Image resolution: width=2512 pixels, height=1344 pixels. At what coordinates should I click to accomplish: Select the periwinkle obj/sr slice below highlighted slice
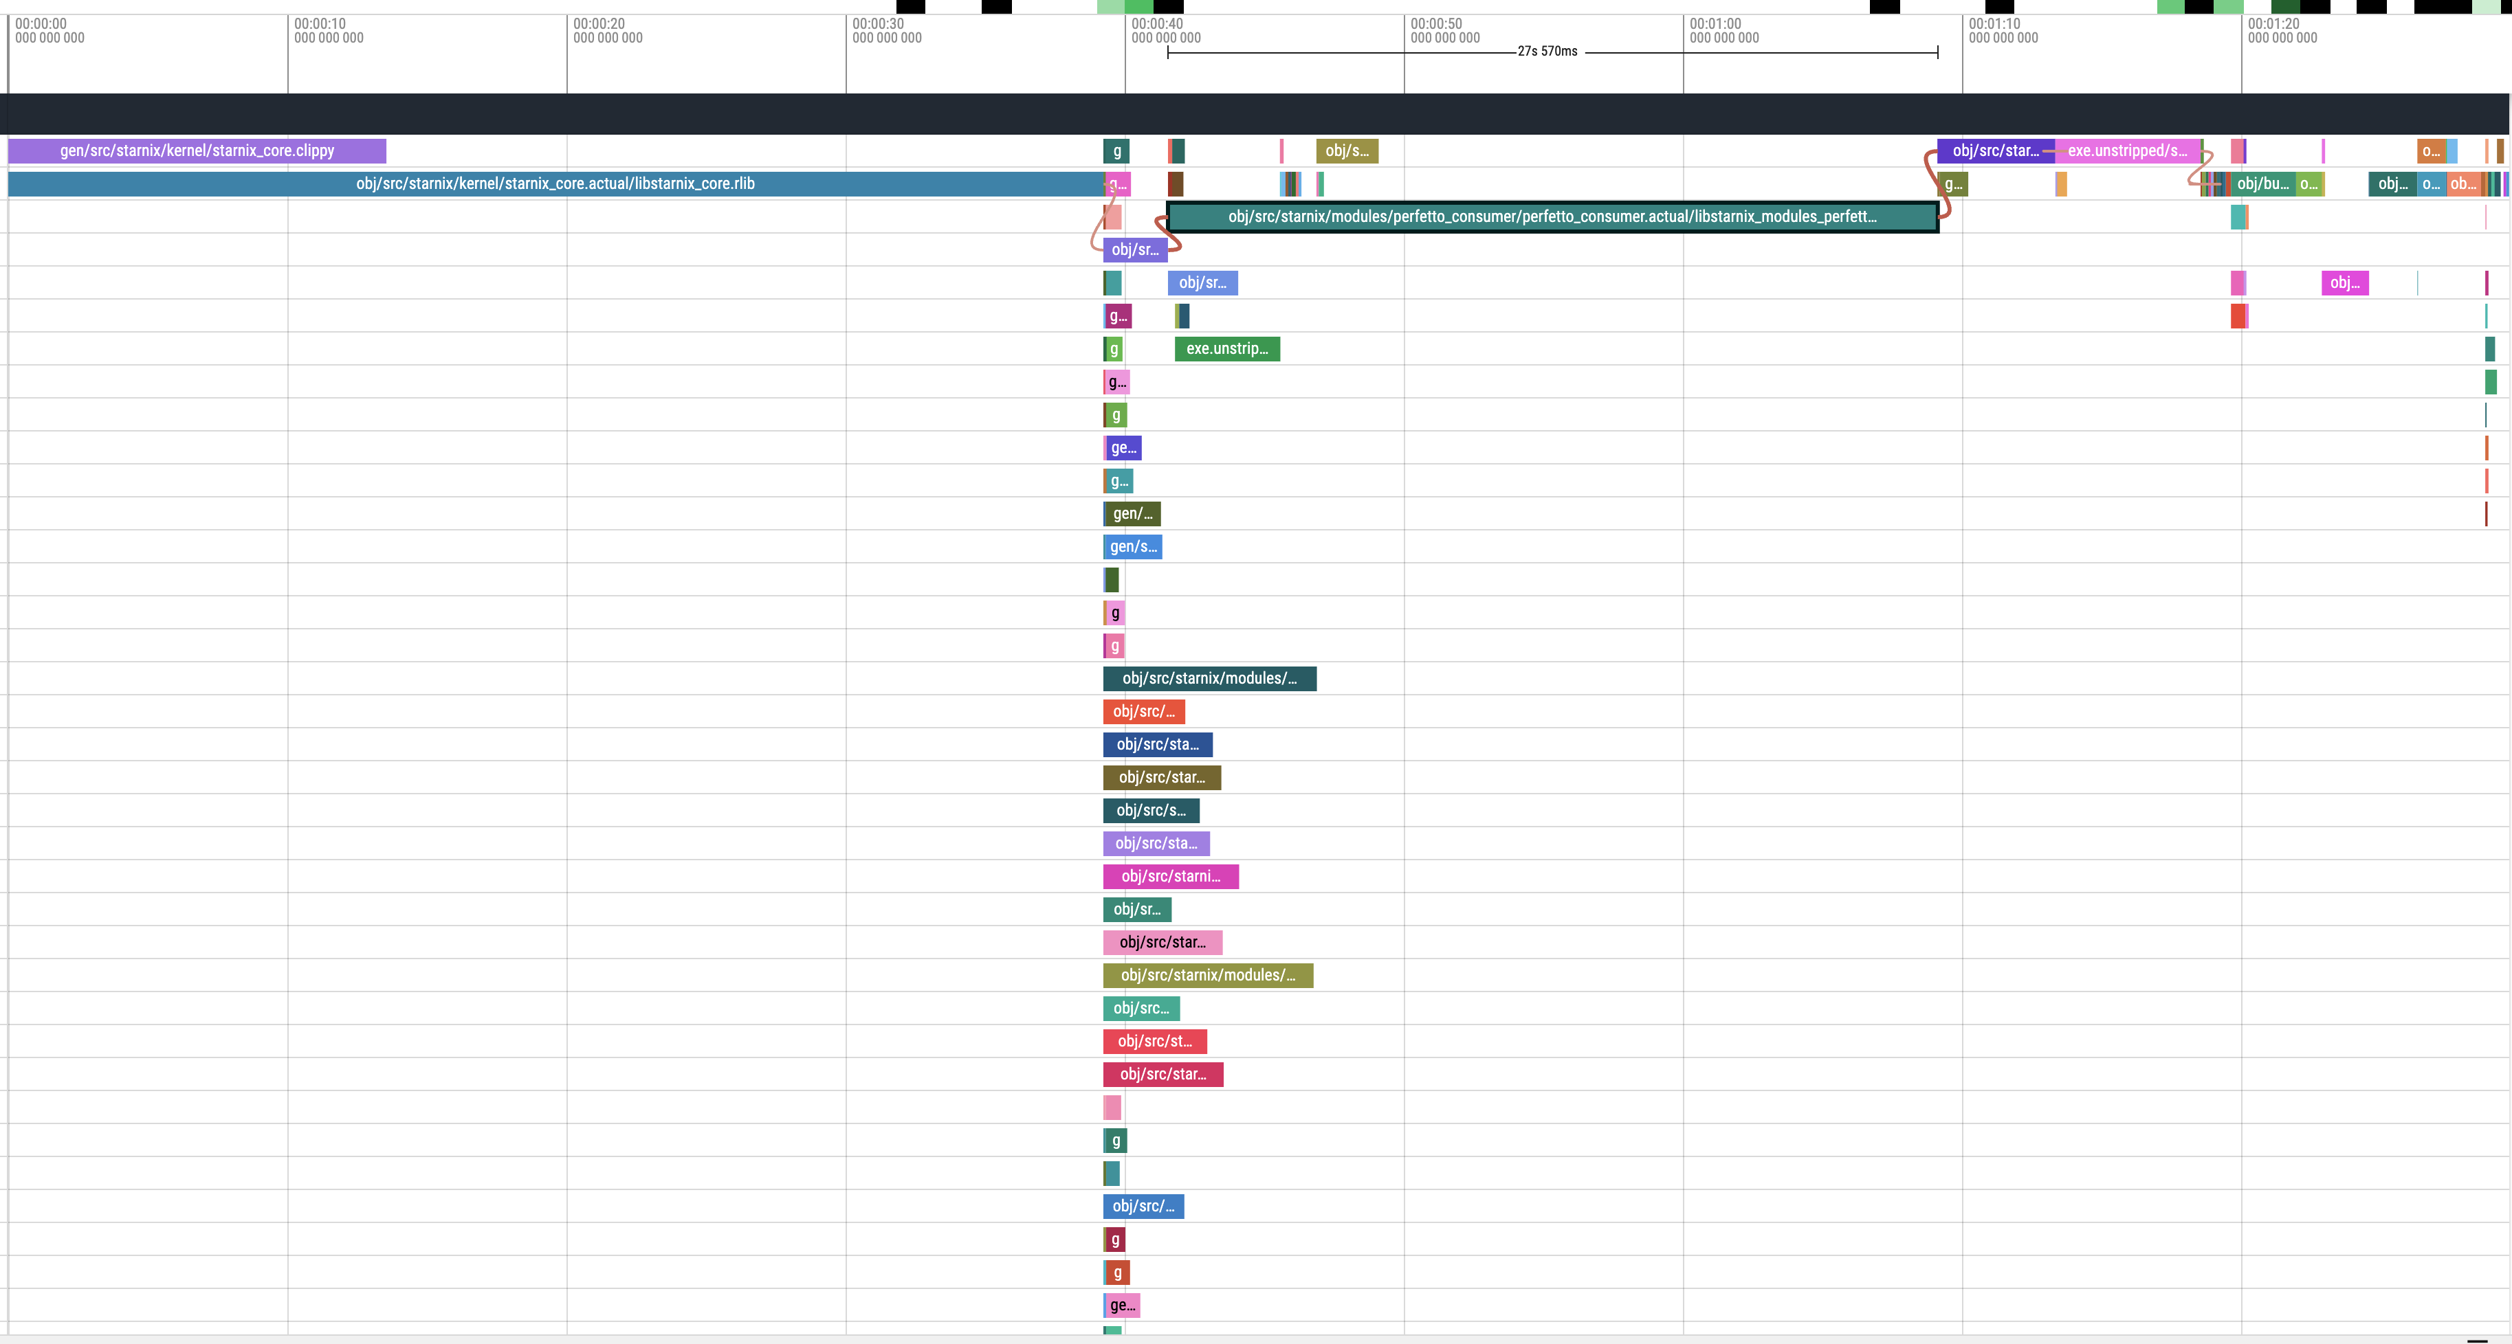(x=1202, y=284)
